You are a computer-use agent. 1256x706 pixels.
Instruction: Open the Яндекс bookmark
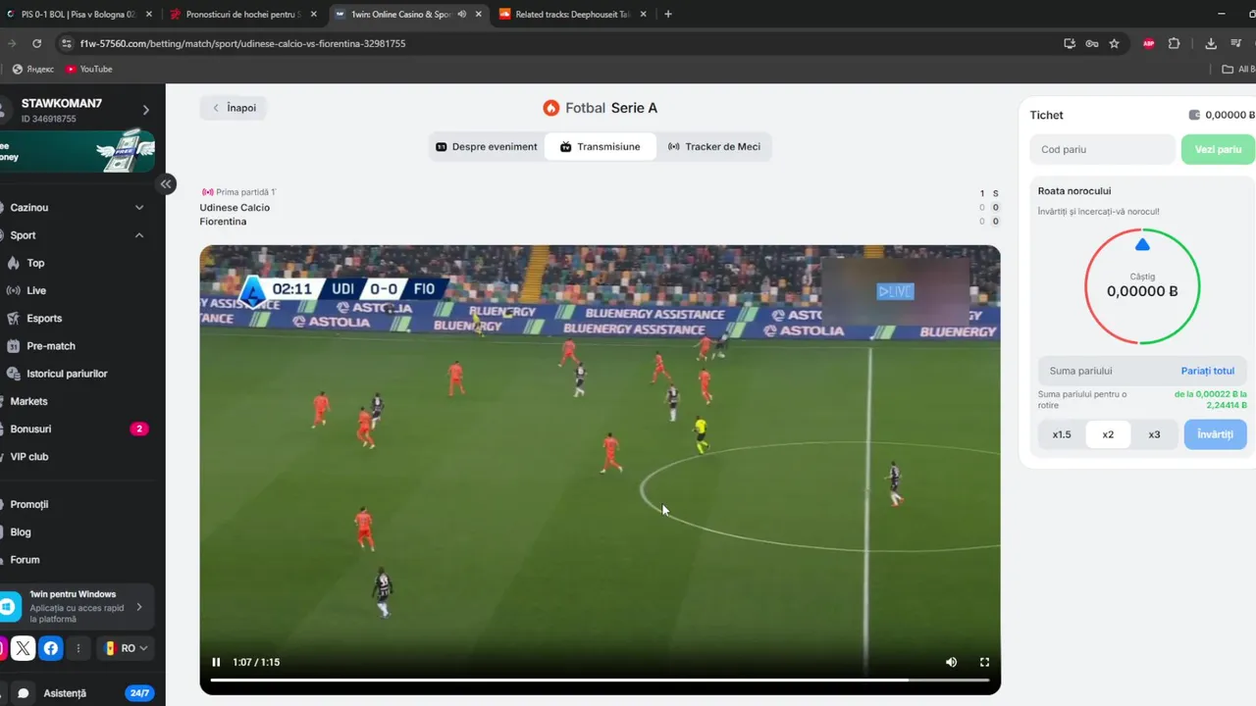(x=33, y=70)
